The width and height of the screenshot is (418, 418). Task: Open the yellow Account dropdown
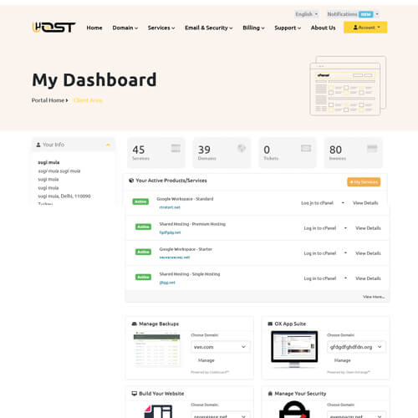click(x=365, y=28)
